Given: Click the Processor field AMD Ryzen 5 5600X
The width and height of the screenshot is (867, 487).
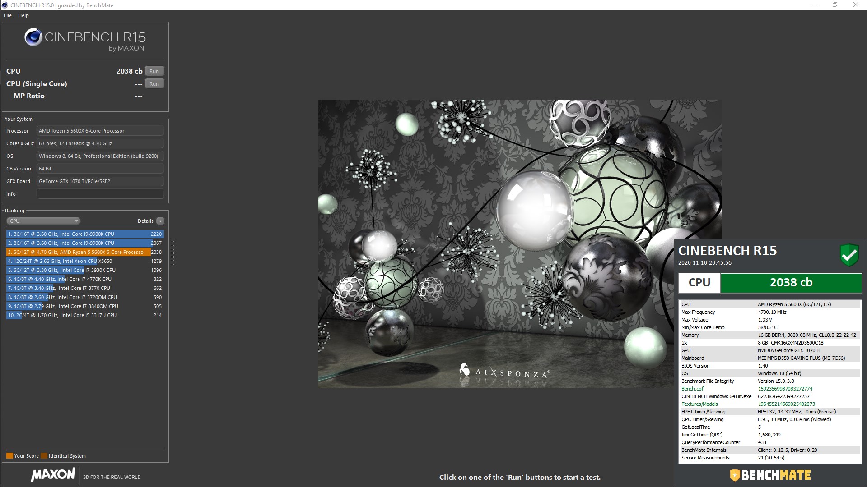Looking at the screenshot, I should [x=100, y=131].
